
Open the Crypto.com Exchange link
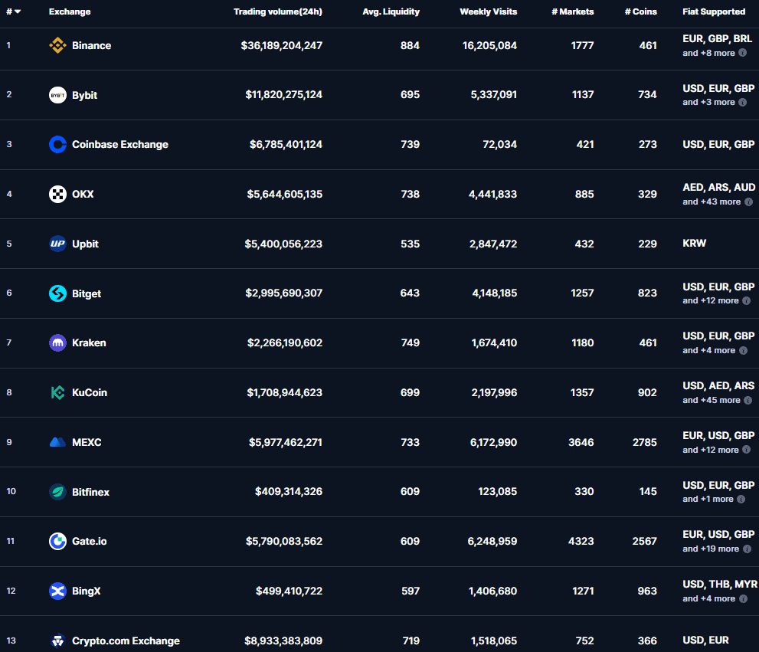126,641
